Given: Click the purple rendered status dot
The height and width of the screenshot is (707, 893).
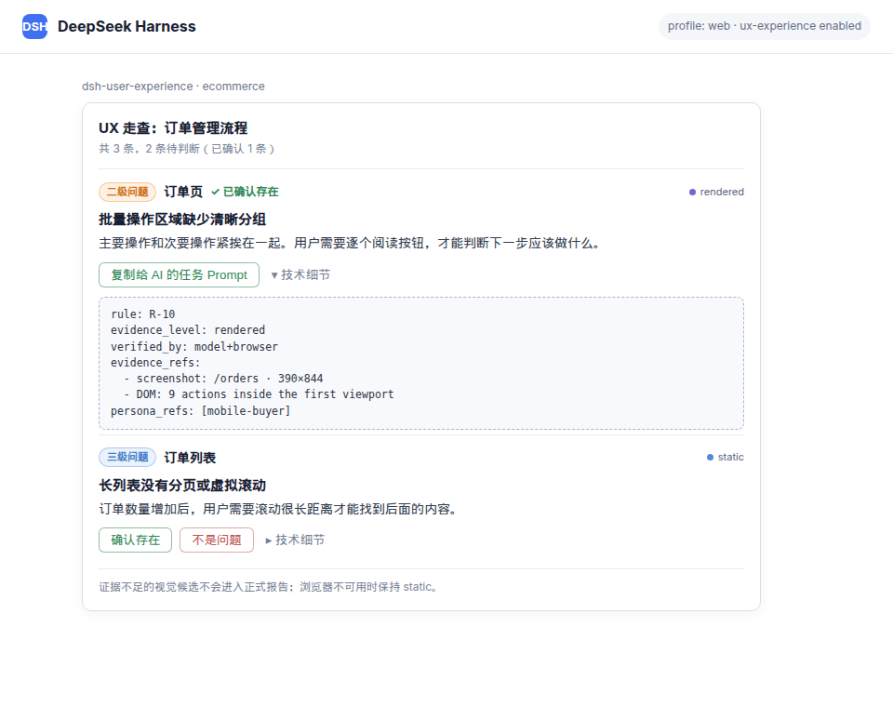Looking at the screenshot, I should pyautogui.click(x=692, y=192).
